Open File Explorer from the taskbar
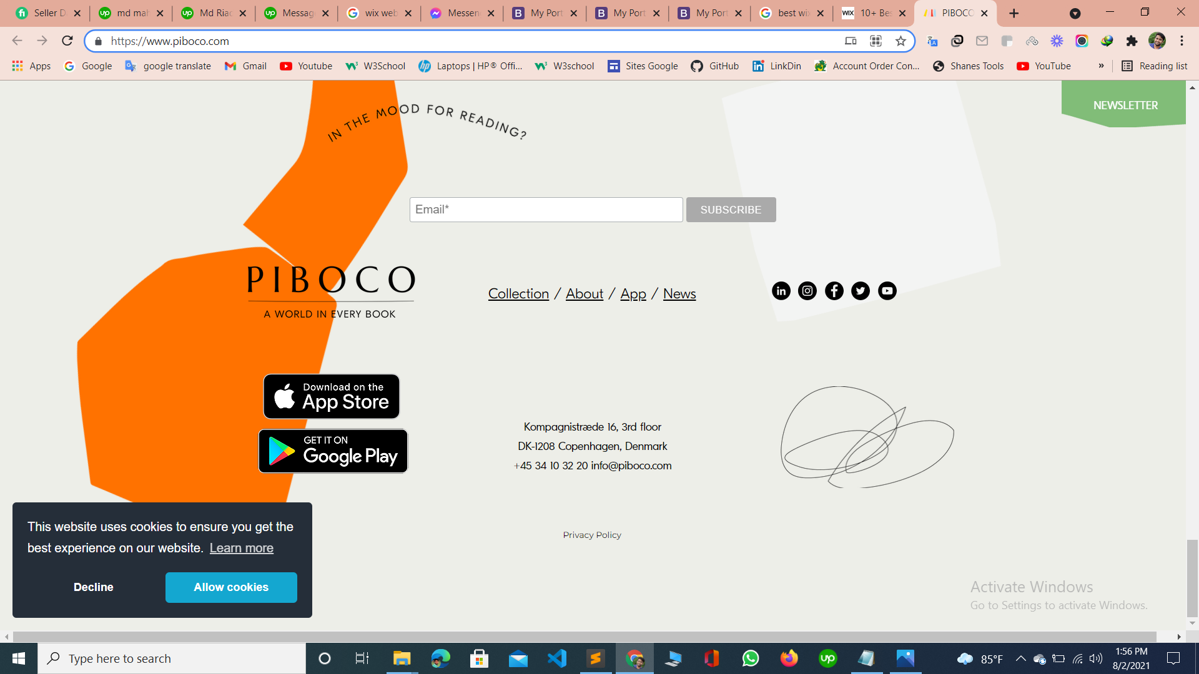 click(x=402, y=658)
